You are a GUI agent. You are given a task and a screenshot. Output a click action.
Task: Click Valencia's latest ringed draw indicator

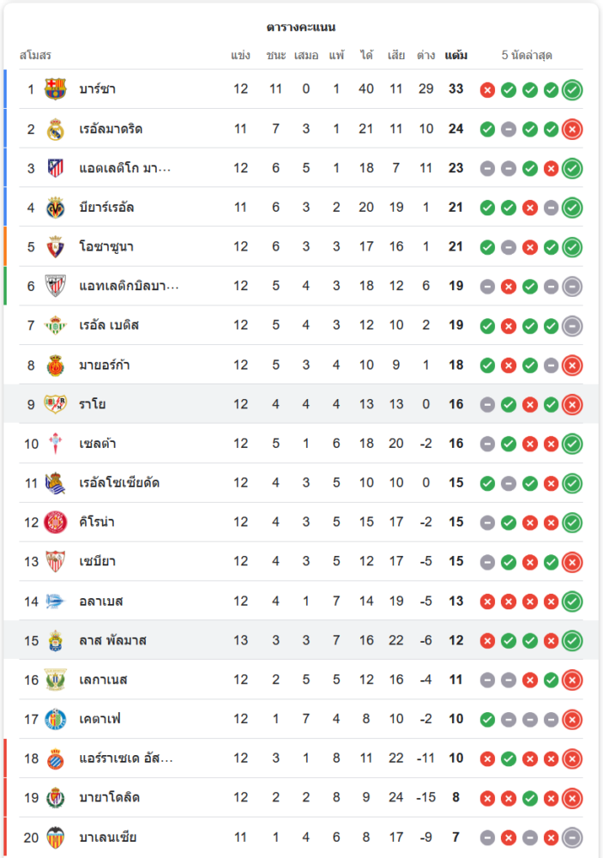tap(572, 837)
